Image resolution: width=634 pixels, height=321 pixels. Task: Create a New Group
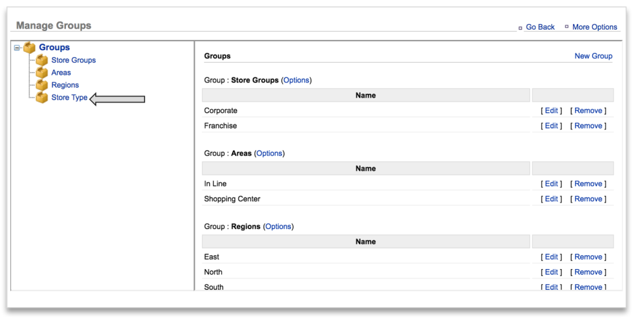[x=593, y=56]
